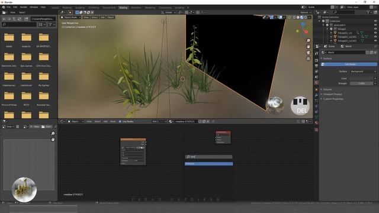Click the meadow material name field
Screen dimensions: 379x213
(185, 121)
